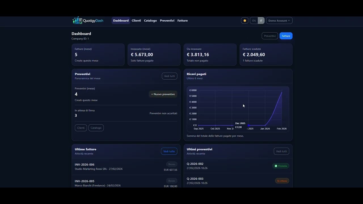The width and height of the screenshot is (363, 204).
Task: Click the Incassato (mese) € 5.673,00 card
Action: pos(154,55)
